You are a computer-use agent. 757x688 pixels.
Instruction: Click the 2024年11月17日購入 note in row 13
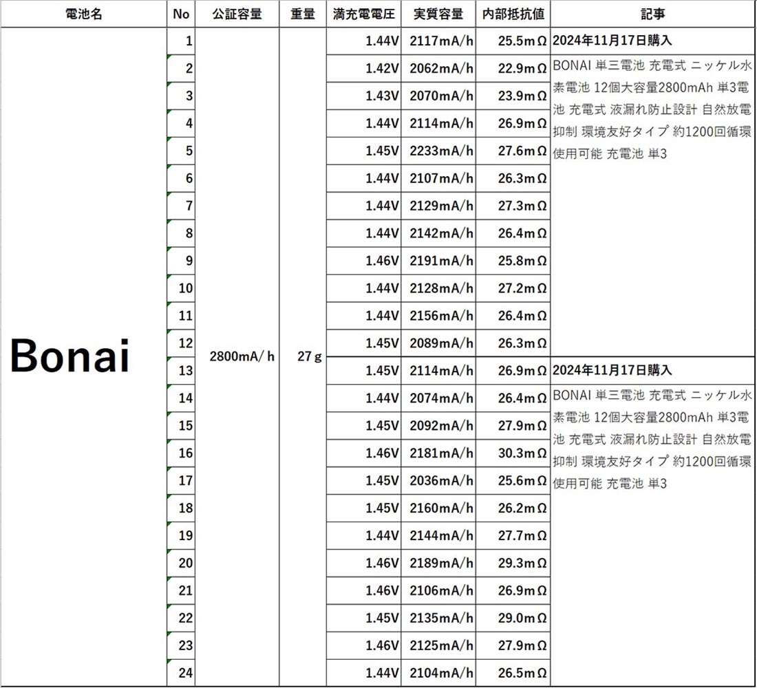coord(612,370)
